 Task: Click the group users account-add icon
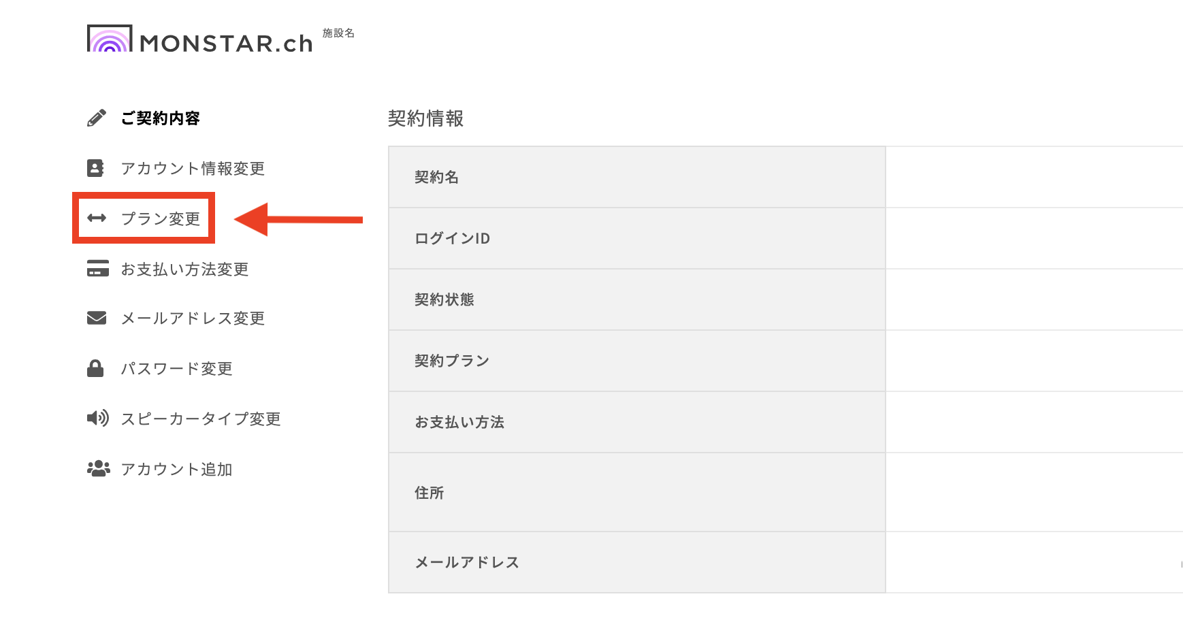click(x=98, y=469)
